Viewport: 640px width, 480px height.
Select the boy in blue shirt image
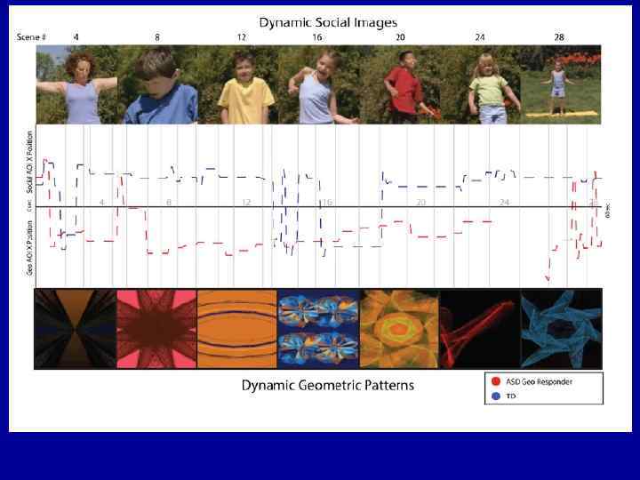157,84
